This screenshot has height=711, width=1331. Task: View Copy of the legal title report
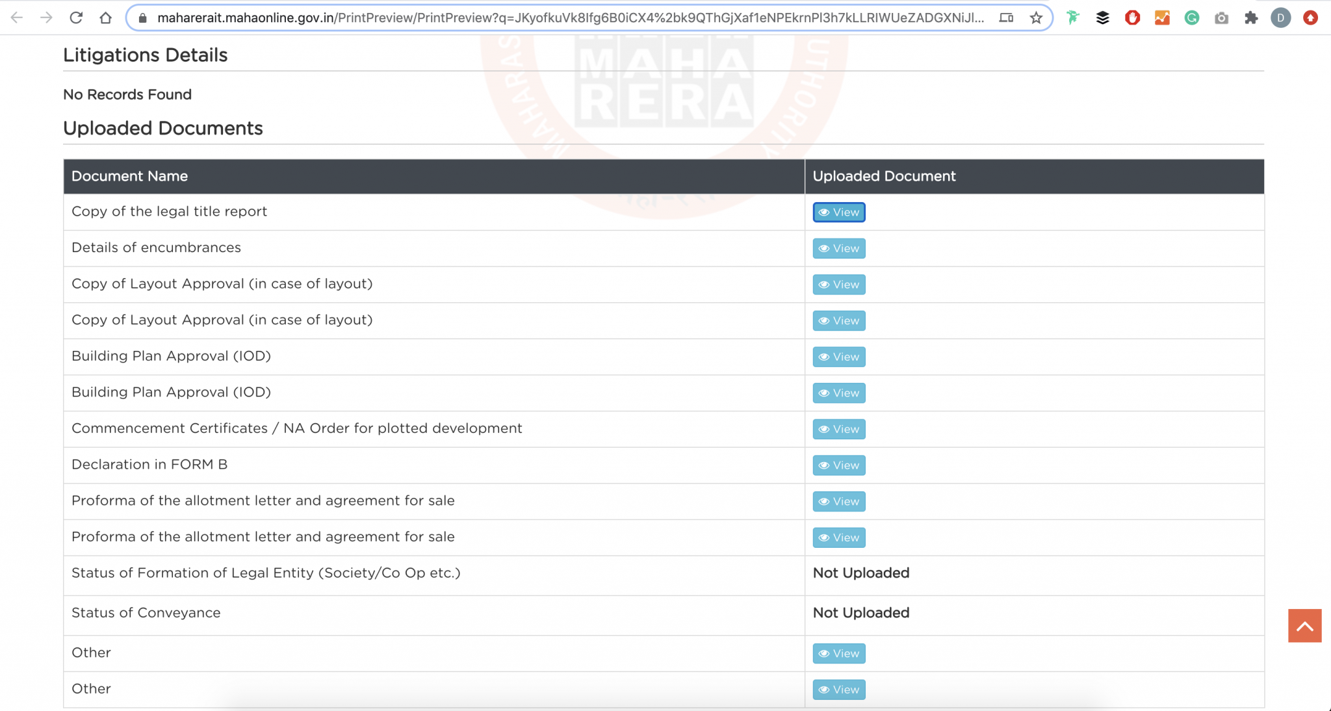tap(839, 213)
